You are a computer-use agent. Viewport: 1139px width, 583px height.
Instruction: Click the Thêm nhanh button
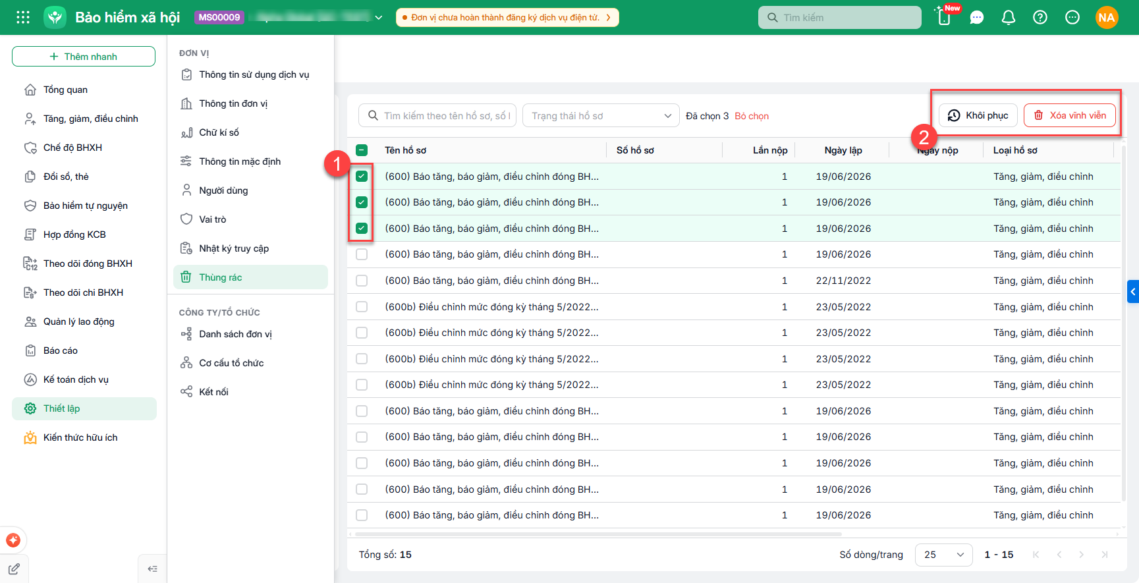pos(84,57)
